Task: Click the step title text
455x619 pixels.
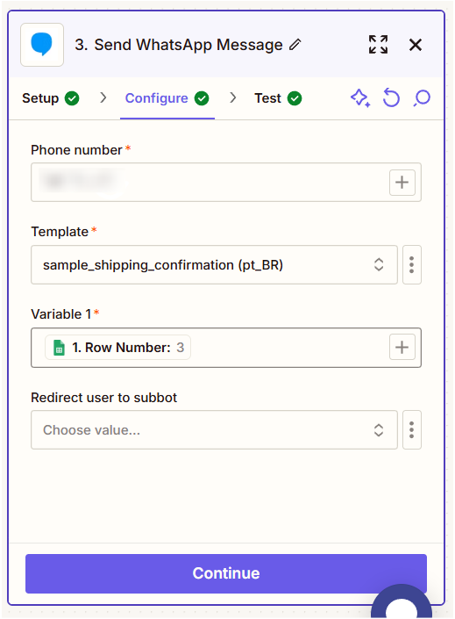Action: click(179, 45)
